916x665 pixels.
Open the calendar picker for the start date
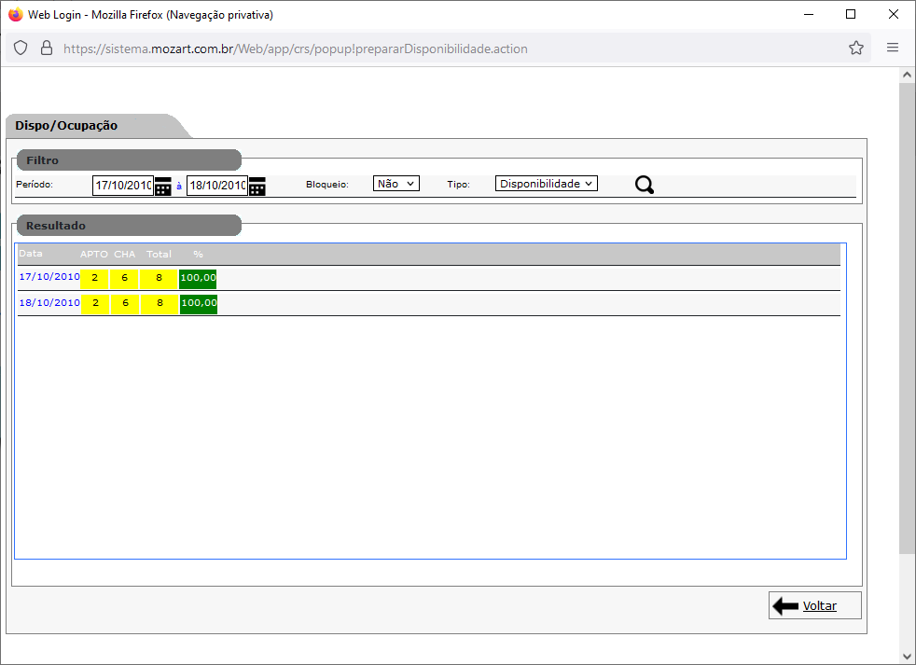coord(162,187)
